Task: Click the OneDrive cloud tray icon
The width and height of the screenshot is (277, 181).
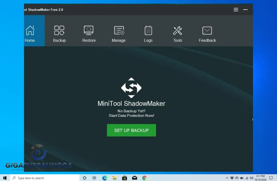Action: pyautogui.click(x=237, y=178)
